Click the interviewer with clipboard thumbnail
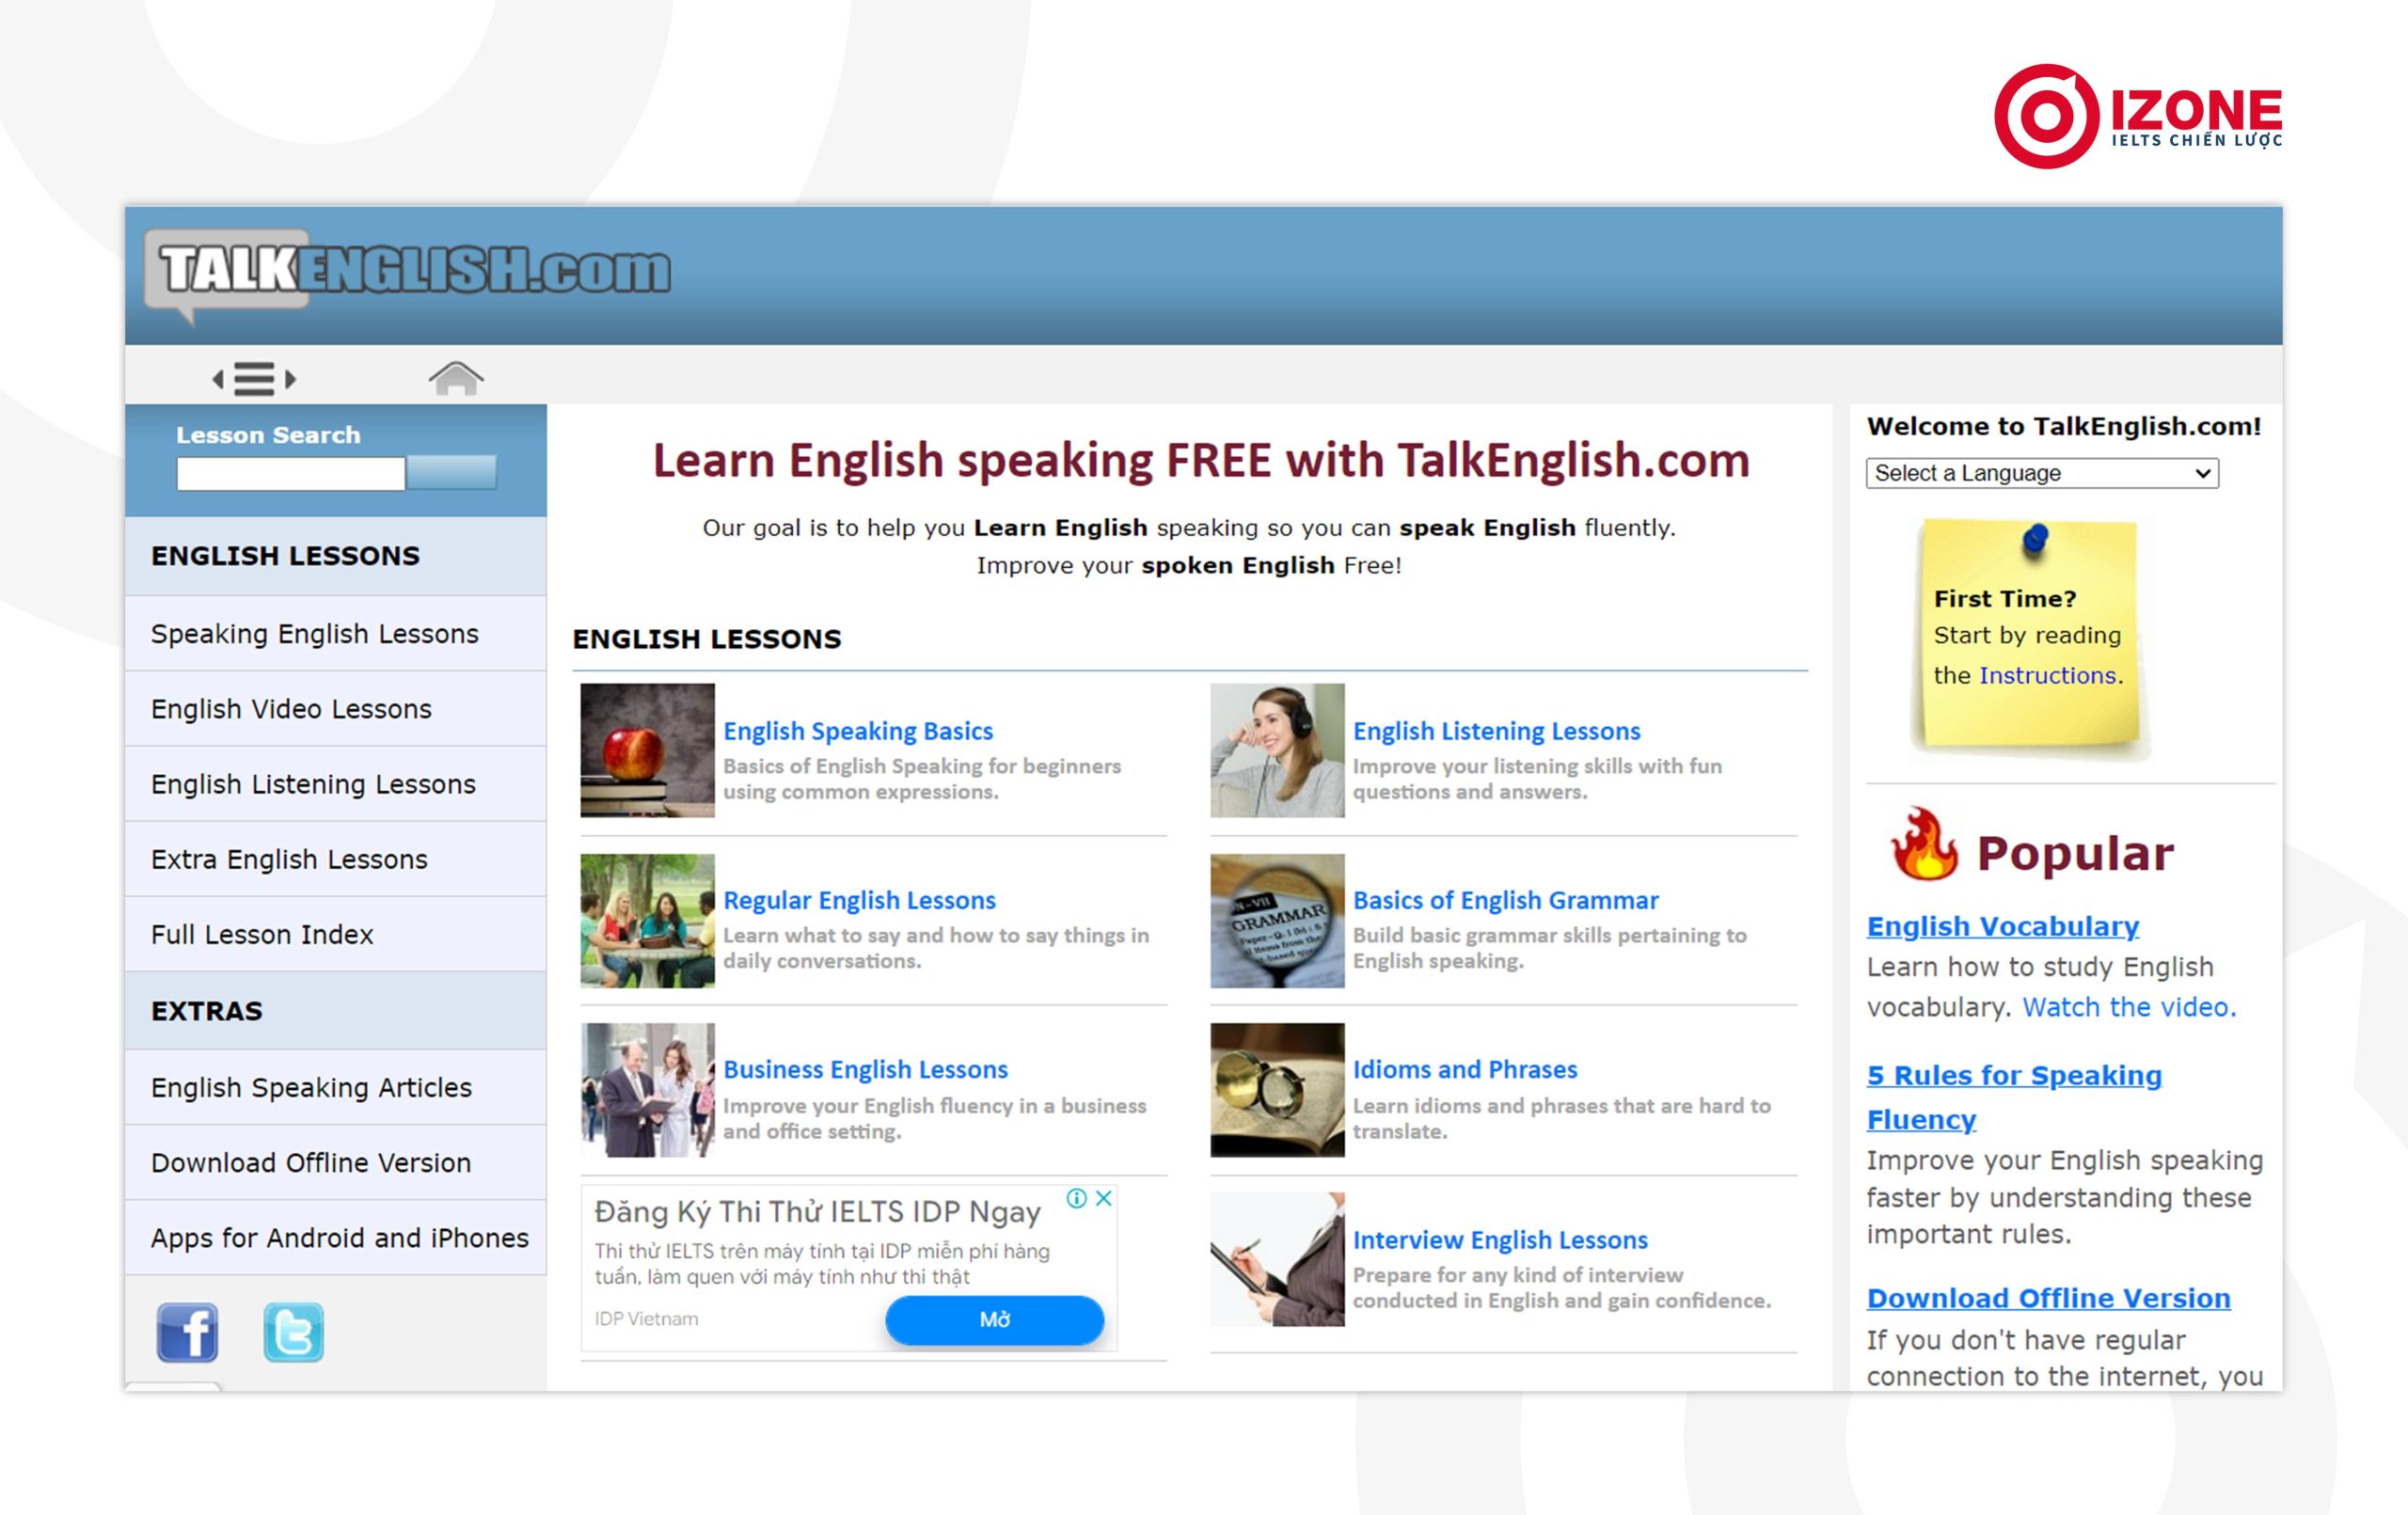This screenshot has width=2408, height=1515. point(1277,1259)
